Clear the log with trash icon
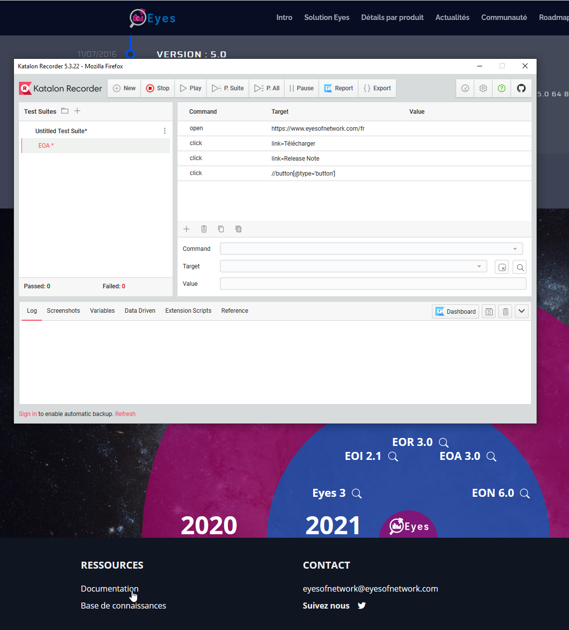This screenshot has width=569, height=630. [505, 312]
